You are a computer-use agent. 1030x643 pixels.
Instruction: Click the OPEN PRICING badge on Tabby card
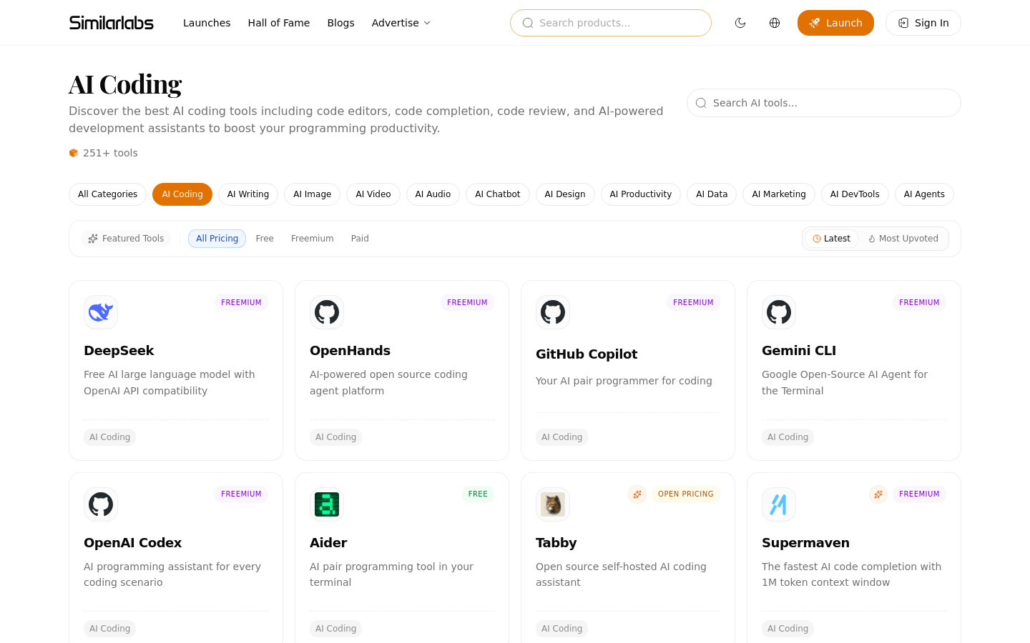click(685, 494)
